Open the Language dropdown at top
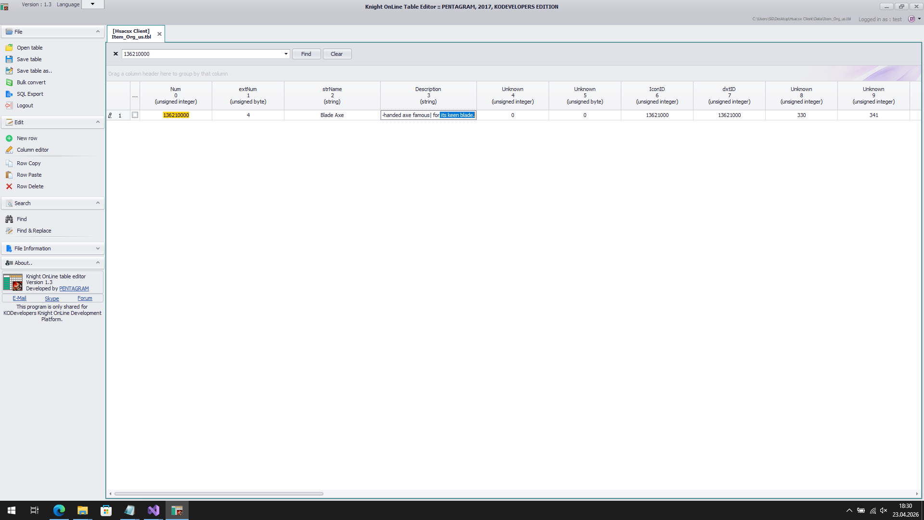 click(93, 4)
